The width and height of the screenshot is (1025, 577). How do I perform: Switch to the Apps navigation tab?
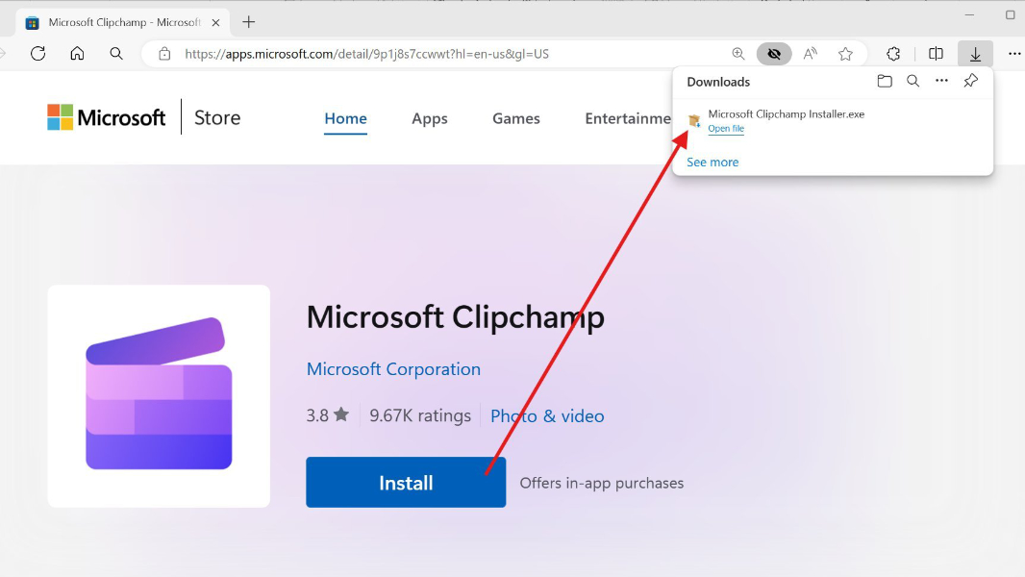429,118
